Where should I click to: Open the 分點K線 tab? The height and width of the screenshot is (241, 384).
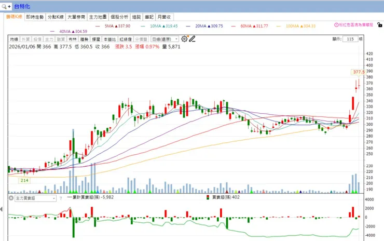56,17
